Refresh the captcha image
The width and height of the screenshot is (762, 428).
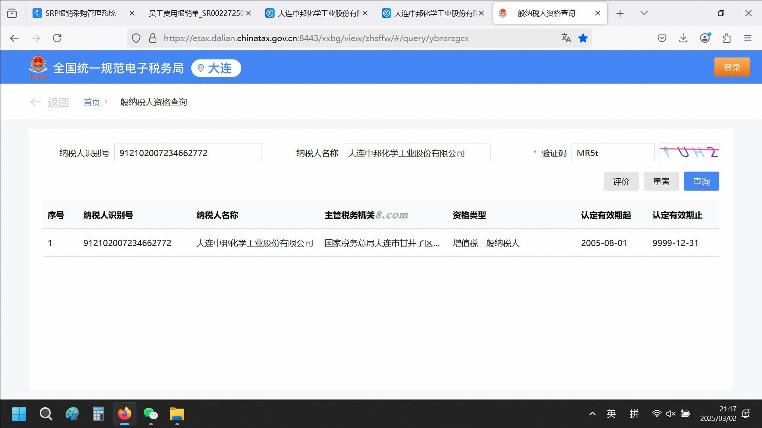pos(689,153)
